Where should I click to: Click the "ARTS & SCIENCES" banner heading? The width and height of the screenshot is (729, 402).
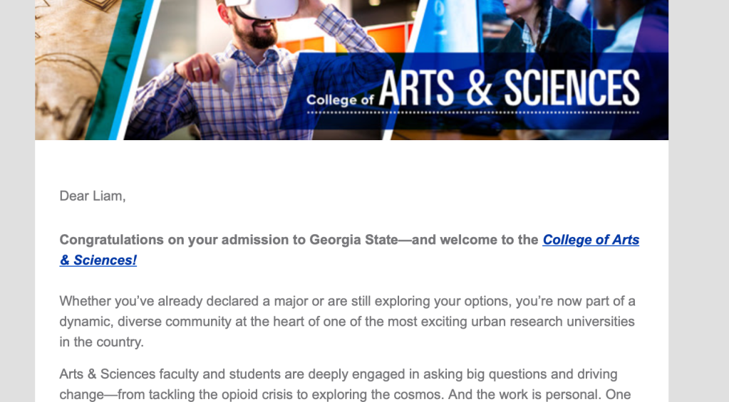[509, 89]
